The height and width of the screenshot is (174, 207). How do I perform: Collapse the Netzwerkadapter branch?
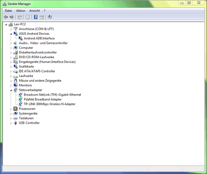tap(11, 90)
